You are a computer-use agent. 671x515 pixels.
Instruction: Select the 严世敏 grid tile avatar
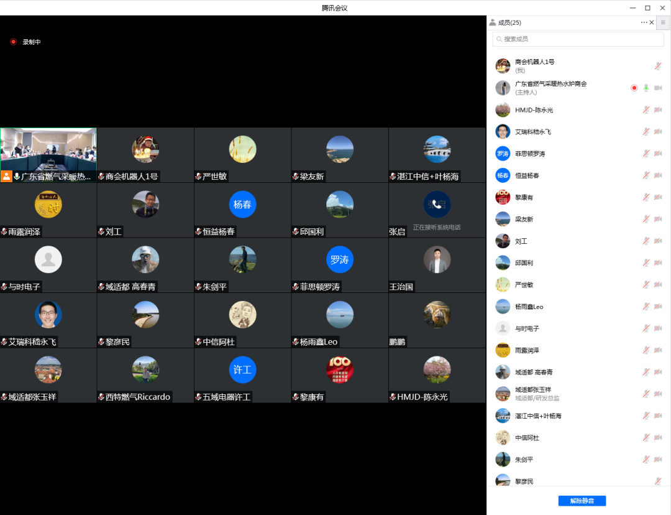(243, 149)
